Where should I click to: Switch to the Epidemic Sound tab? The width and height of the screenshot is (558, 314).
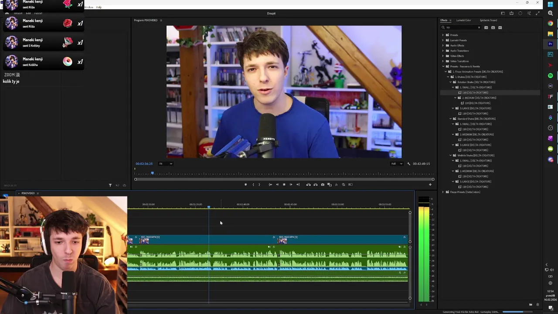coord(488,20)
